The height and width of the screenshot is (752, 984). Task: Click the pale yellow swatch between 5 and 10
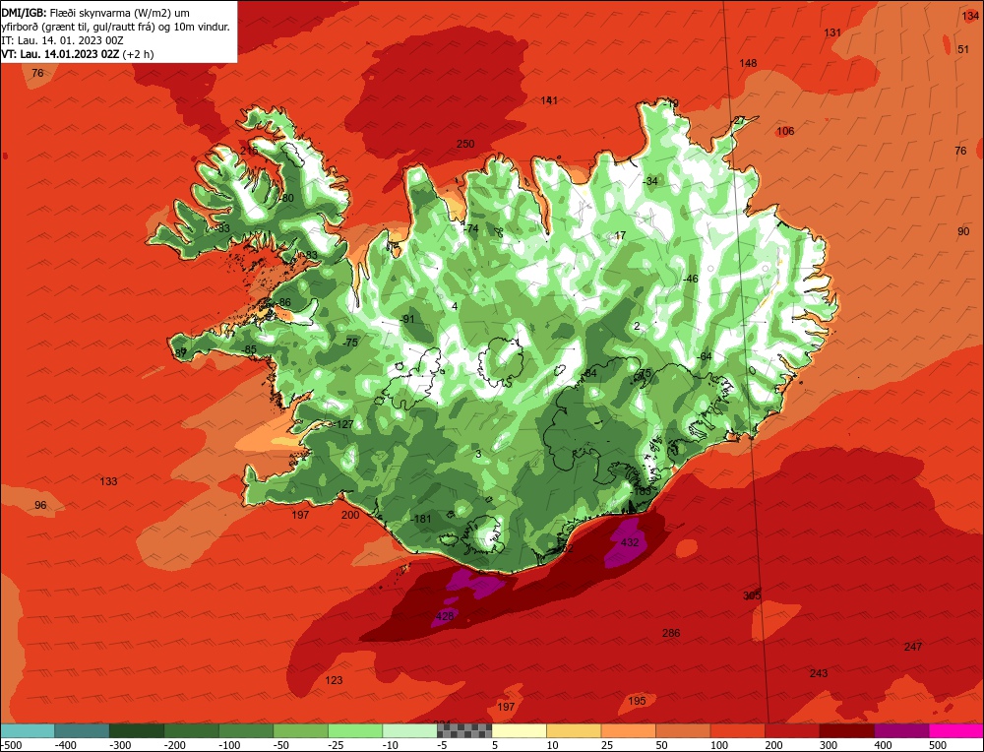519,730
